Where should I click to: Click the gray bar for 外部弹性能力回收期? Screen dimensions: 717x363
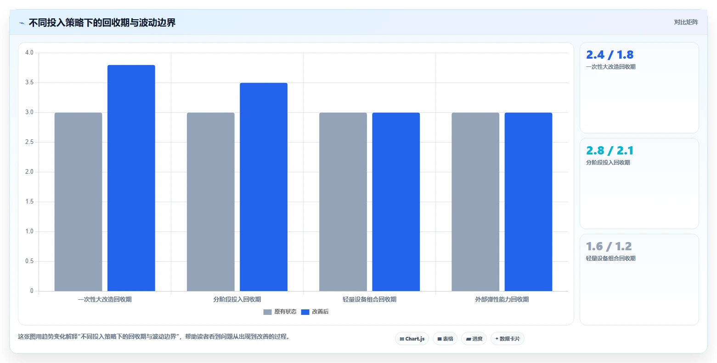(475, 202)
